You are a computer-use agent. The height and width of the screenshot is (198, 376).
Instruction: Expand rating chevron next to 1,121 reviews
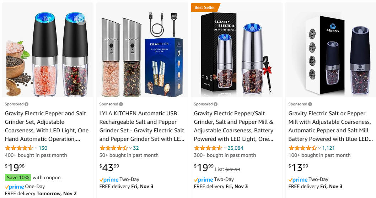pos(319,148)
